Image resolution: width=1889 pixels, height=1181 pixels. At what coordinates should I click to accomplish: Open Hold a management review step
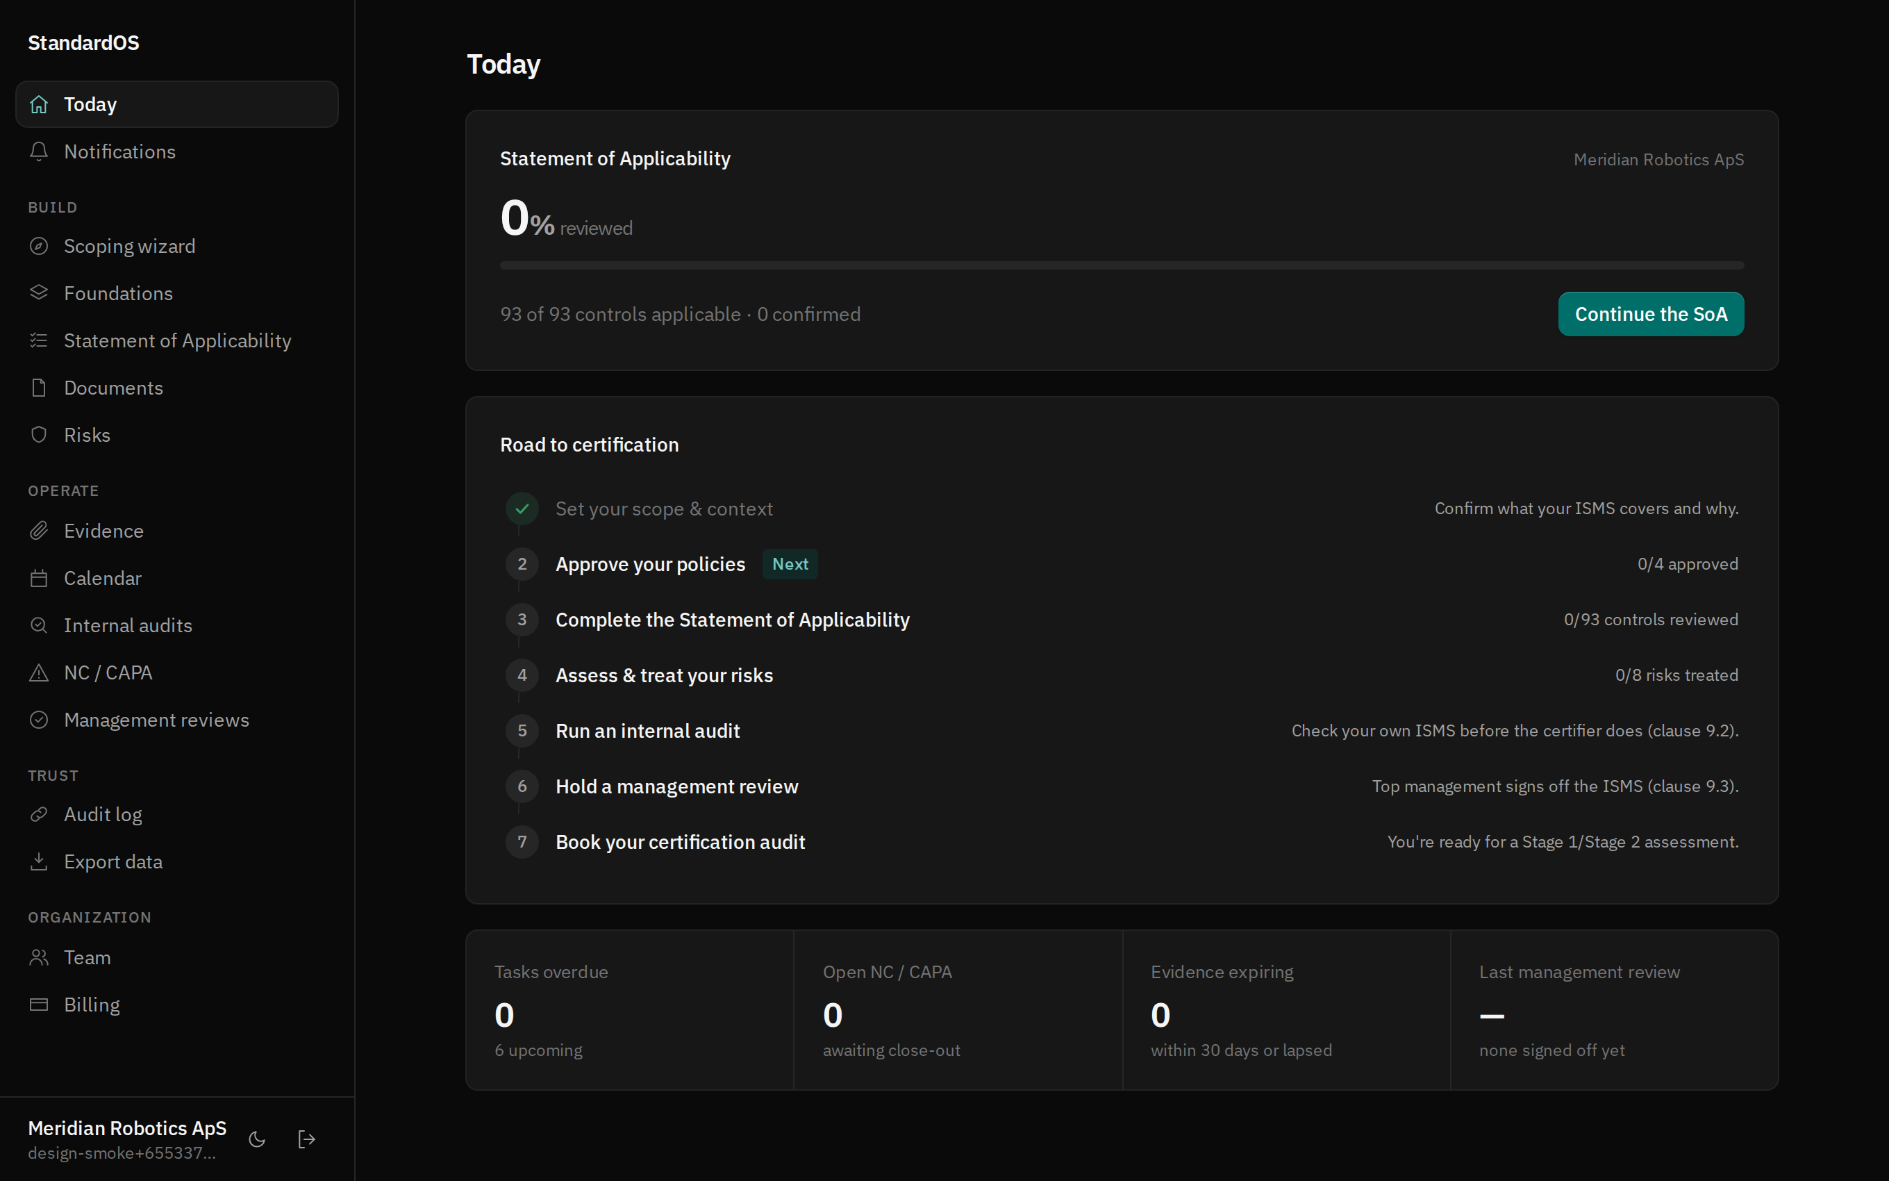[x=1122, y=786]
